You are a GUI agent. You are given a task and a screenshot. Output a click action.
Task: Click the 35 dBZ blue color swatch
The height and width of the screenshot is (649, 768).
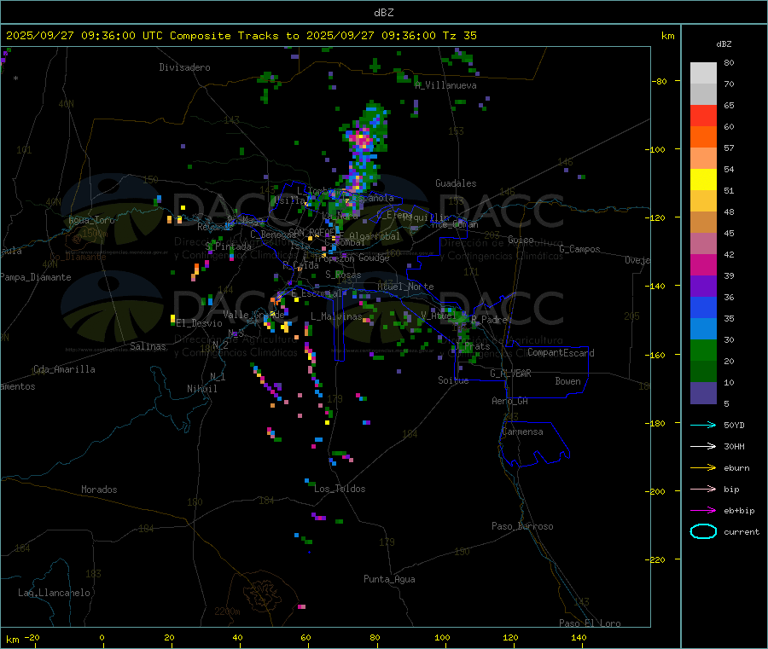703,329
